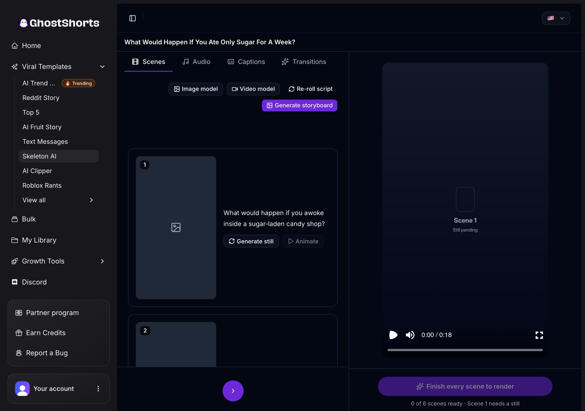Mute the preview volume
The image size is (585, 411).
(x=410, y=335)
